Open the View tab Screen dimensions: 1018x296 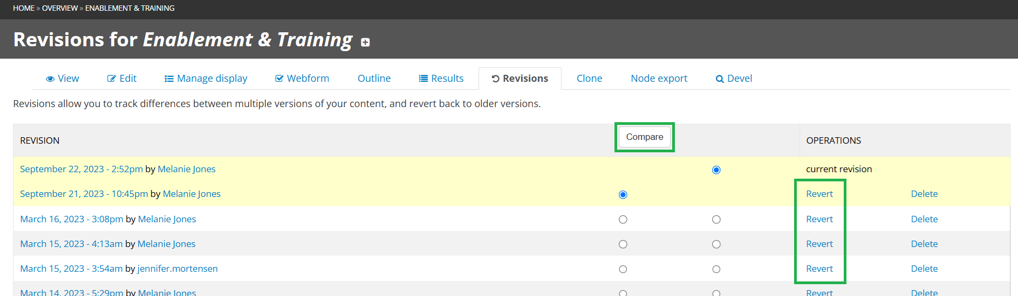[x=63, y=79]
